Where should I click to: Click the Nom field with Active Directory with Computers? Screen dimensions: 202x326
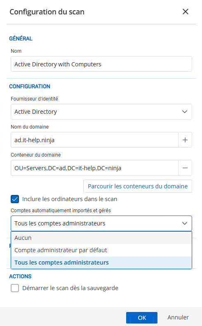(101, 64)
